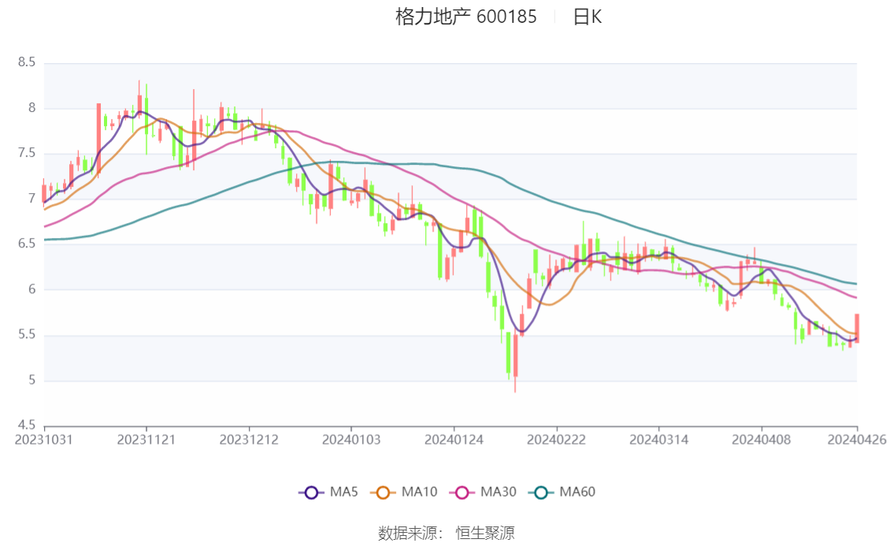This screenshot has height=543, width=893.
Task: Toggle the MA10 legend series
Action: [404, 493]
